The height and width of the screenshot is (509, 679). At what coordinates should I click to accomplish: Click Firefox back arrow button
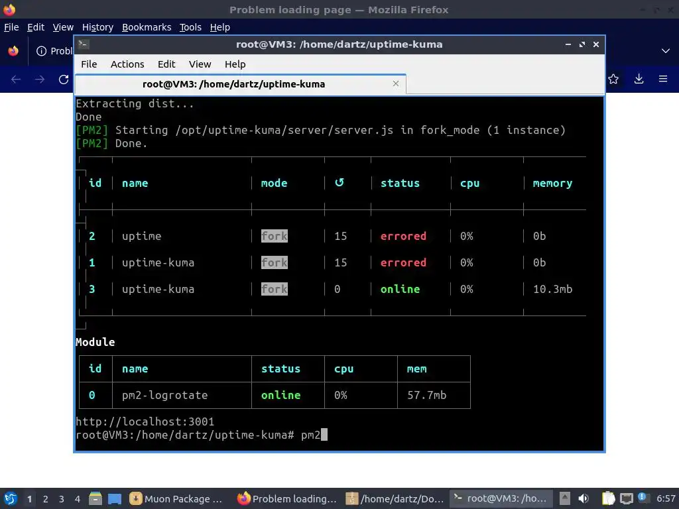coord(16,80)
